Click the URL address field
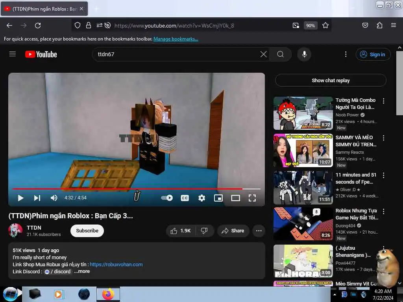Image resolution: width=403 pixels, height=302 pixels. tap(200, 26)
